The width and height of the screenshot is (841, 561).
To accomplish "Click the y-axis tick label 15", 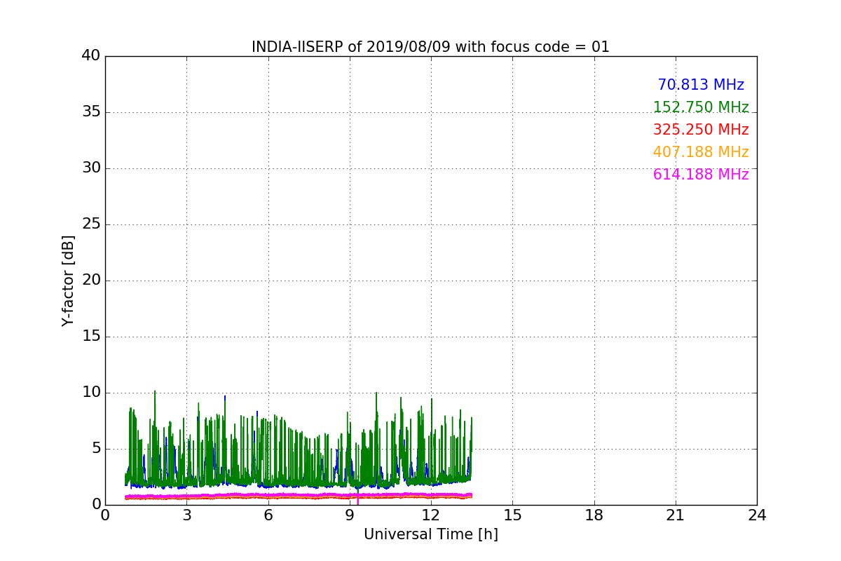I will [x=91, y=337].
